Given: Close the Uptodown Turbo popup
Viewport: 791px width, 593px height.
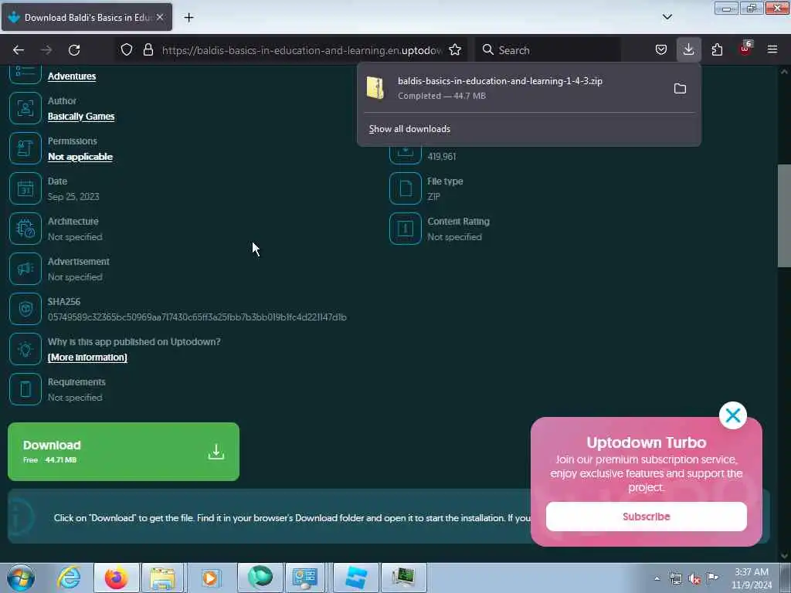Looking at the screenshot, I should pyautogui.click(x=732, y=415).
